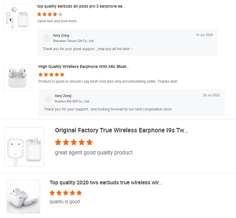Image resolution: width=236 pixels, height=218 pixels.
Task: Open the I9s True Wireless Earphone product image
Action: pyautogui.click(x=24, y=147)
